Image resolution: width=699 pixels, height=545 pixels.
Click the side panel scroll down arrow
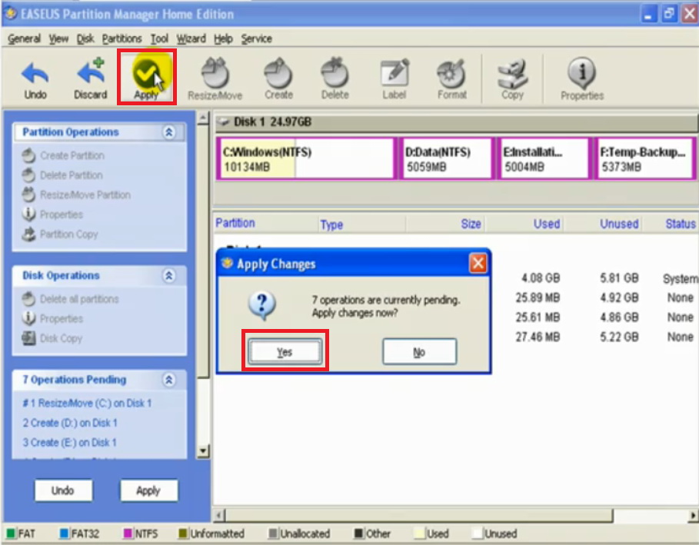click(203, 450)
